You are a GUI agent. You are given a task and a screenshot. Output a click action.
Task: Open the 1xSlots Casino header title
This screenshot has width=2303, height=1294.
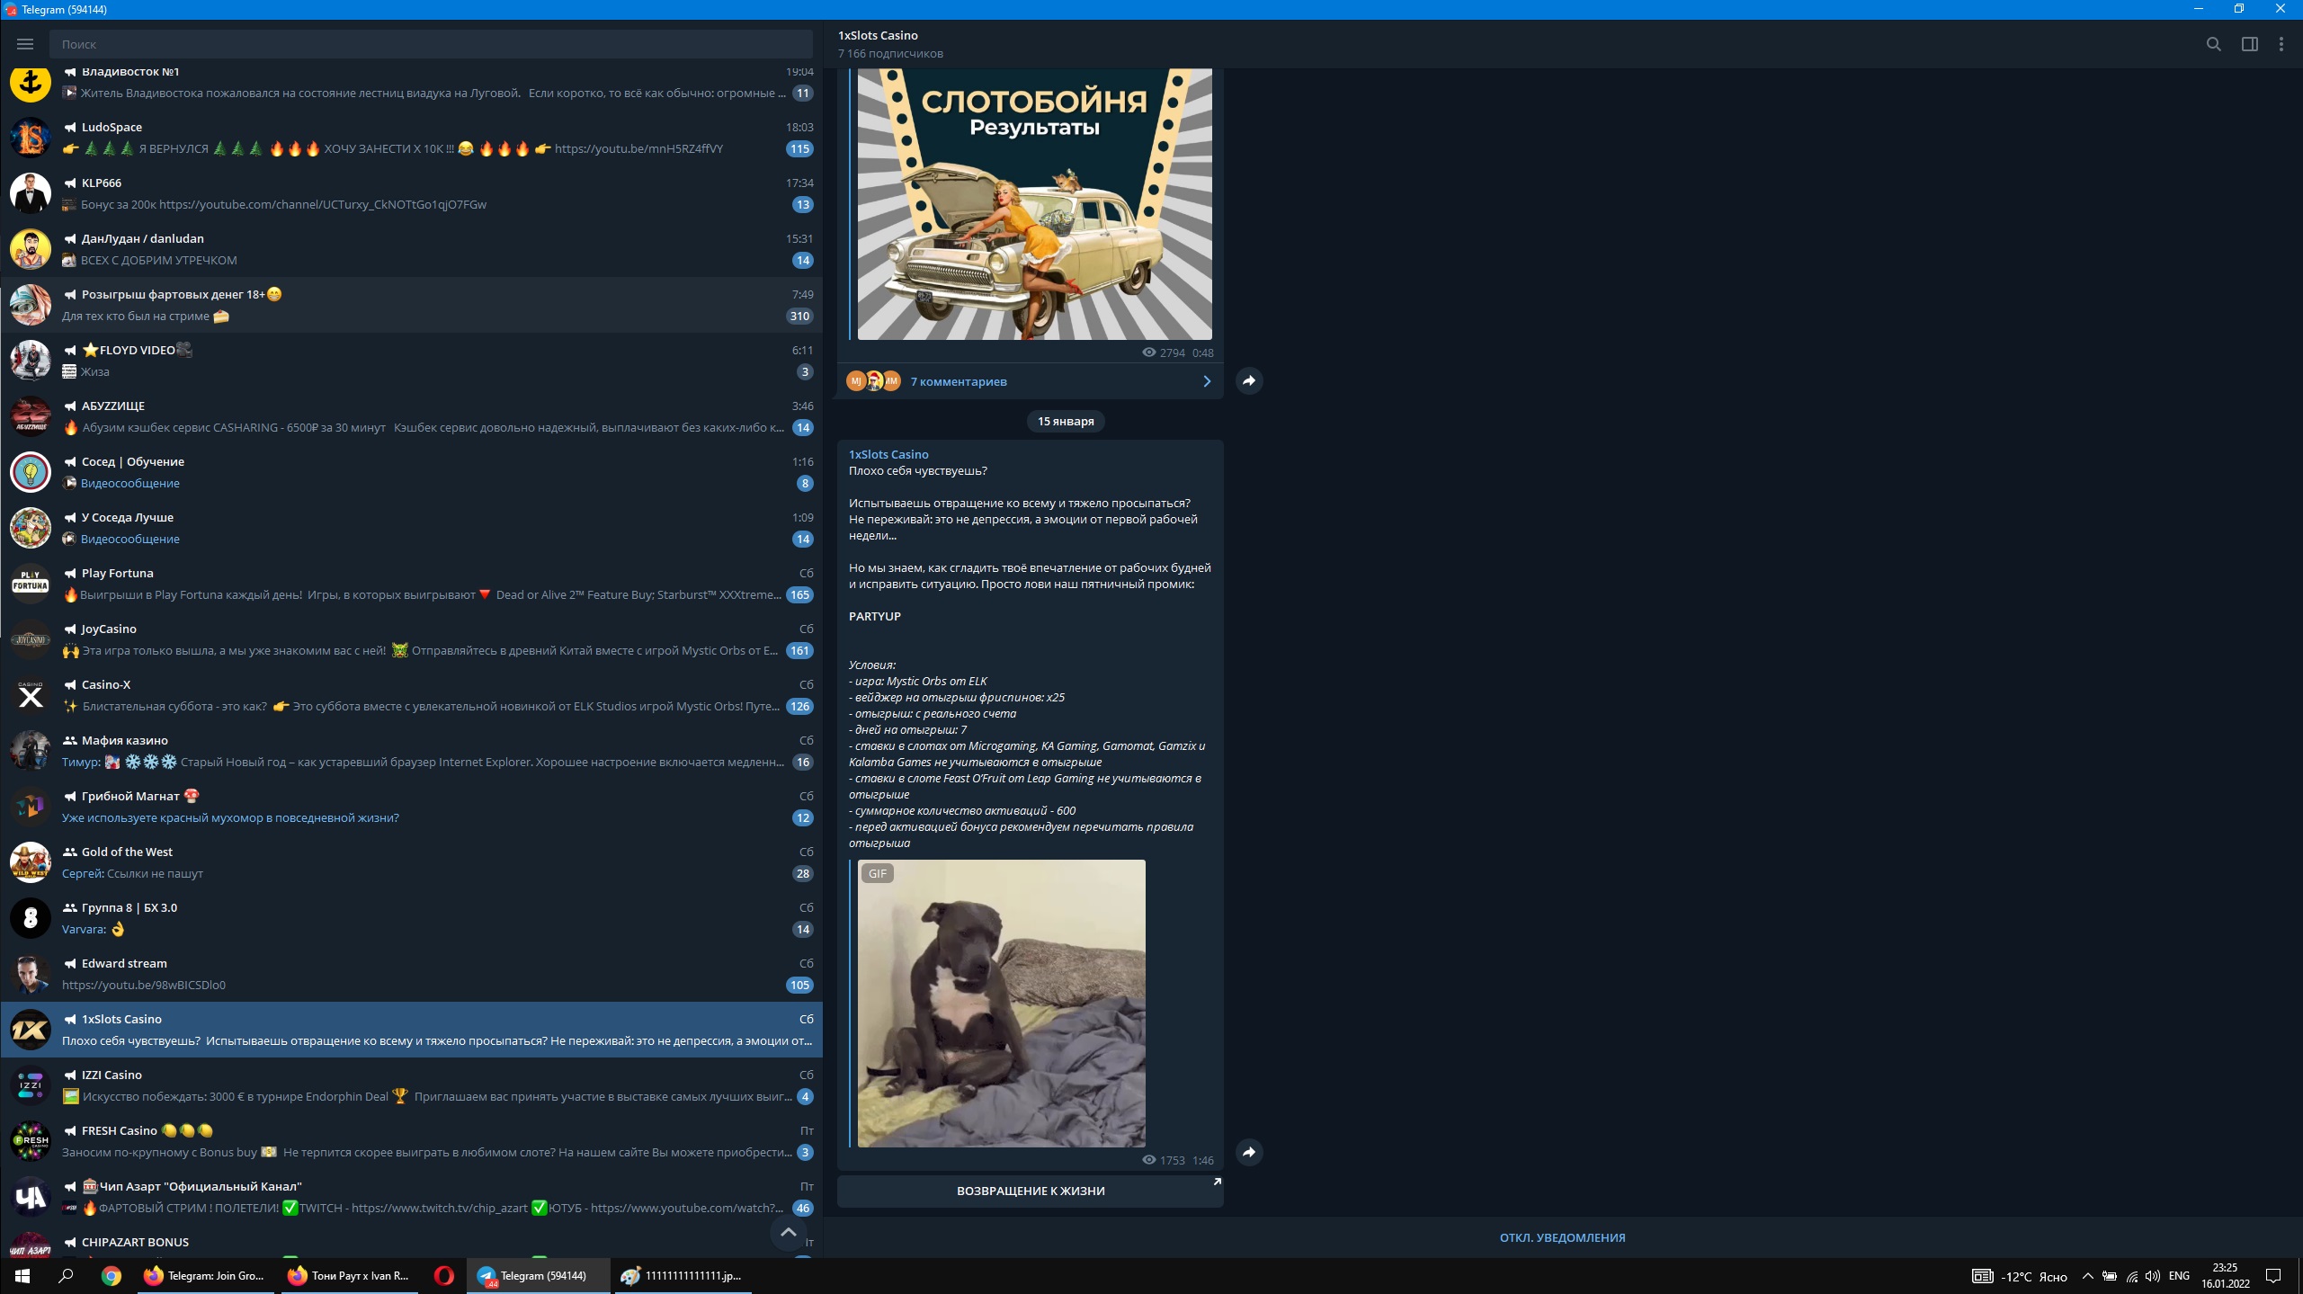[878, 35]
